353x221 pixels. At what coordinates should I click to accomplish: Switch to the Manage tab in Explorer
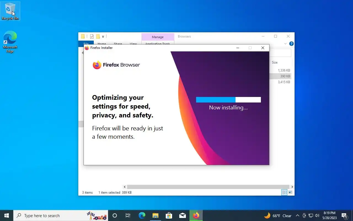(x=158, y=37)
